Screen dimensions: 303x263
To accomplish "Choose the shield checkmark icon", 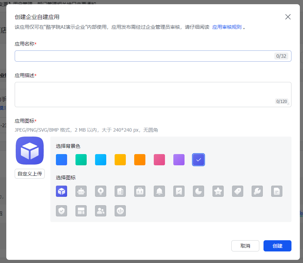I will (62, 211).
